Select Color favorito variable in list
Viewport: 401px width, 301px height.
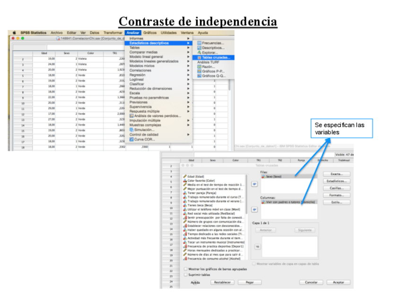[x=202, y=180]
